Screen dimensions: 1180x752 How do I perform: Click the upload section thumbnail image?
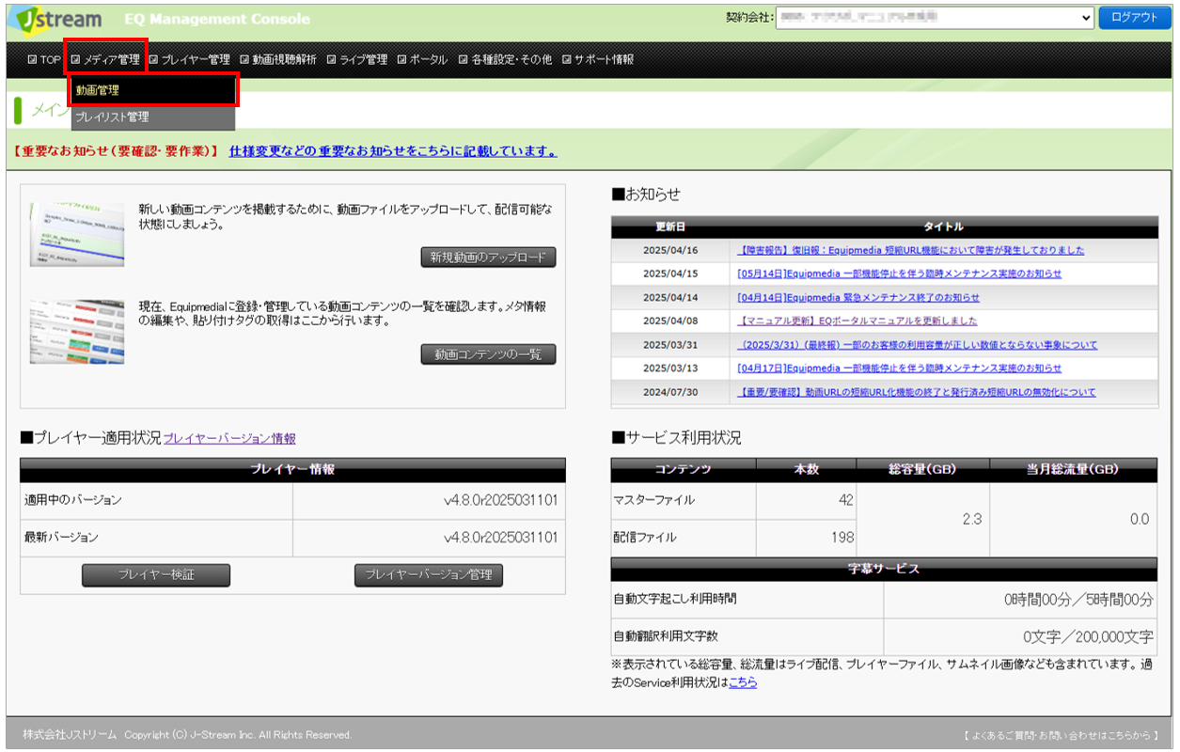click(76, 234)
